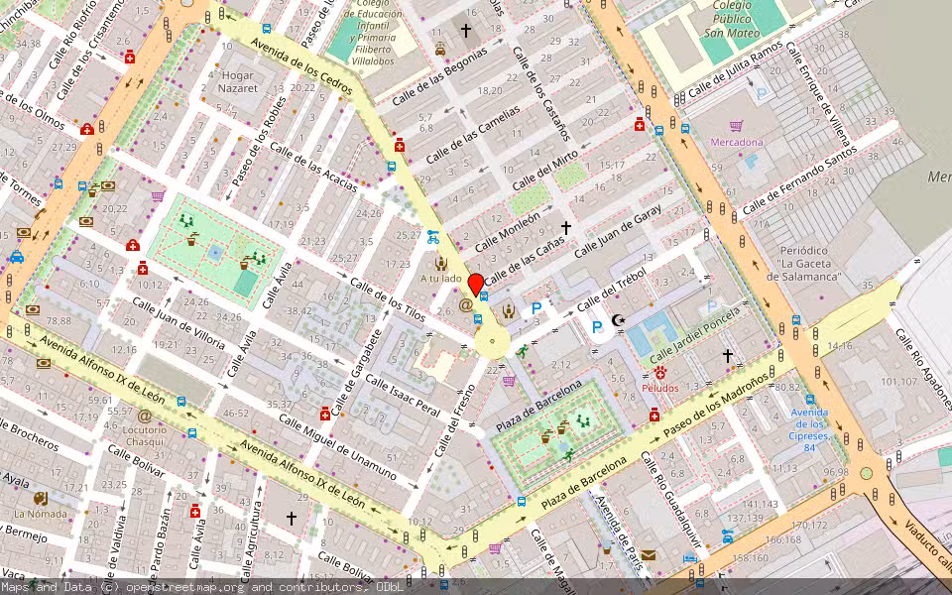Viewport: 952px width, 595px height.
Task: Click the A tu lado charity icon
Action: 440,263
